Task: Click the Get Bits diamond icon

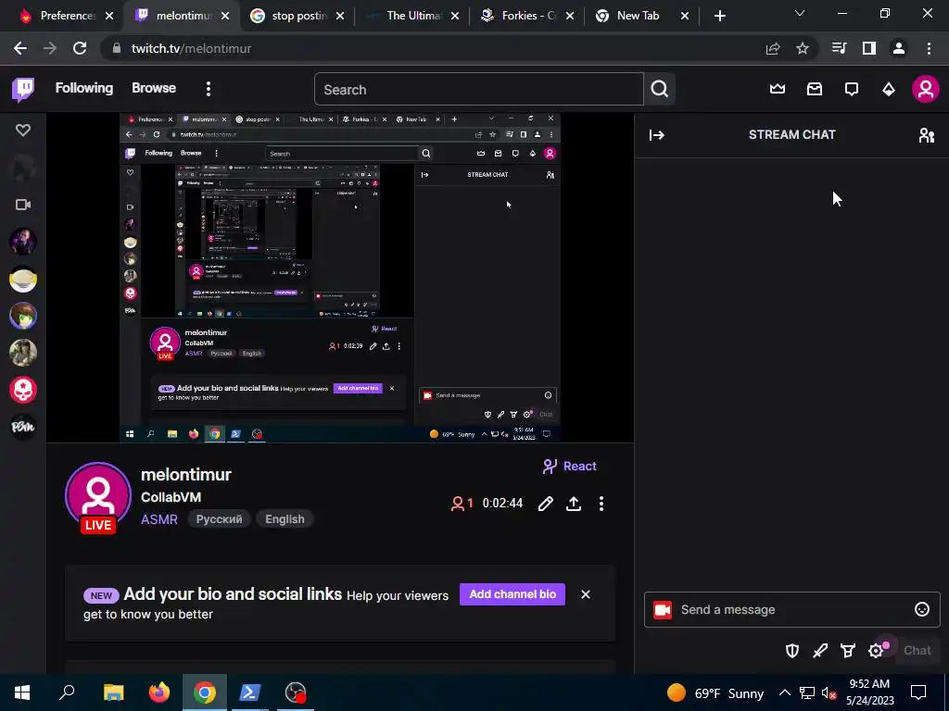Action: tap(889, 90)
